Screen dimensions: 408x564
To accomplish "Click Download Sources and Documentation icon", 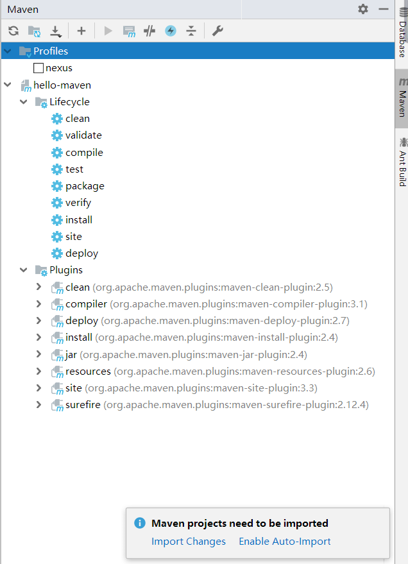I will [x=55, y=31].
